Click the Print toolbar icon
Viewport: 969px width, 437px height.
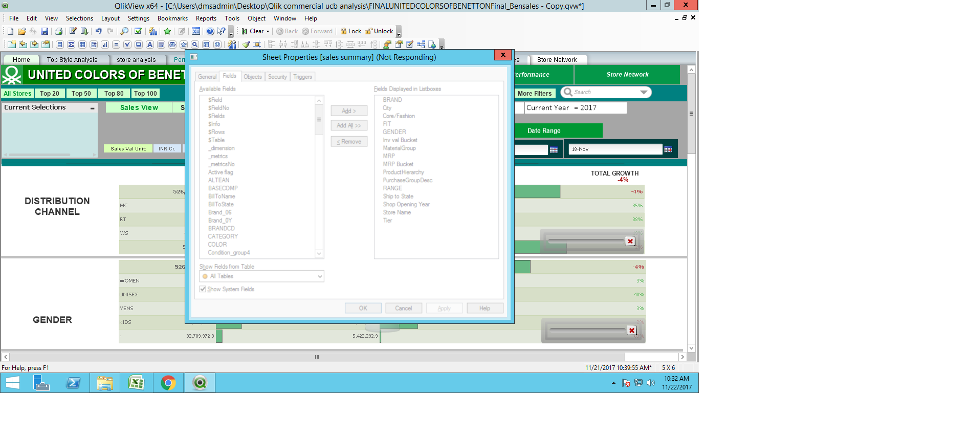pos(58,31)
